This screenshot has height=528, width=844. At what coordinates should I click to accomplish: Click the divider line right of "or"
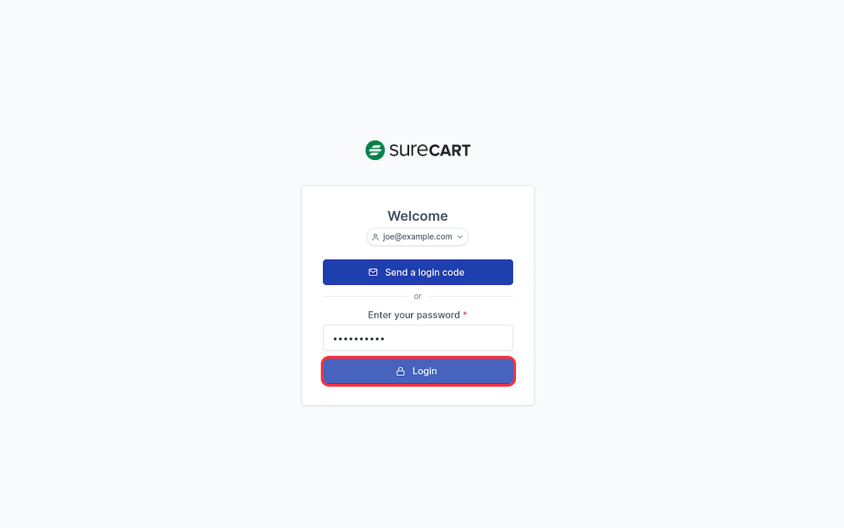[470, 296]
